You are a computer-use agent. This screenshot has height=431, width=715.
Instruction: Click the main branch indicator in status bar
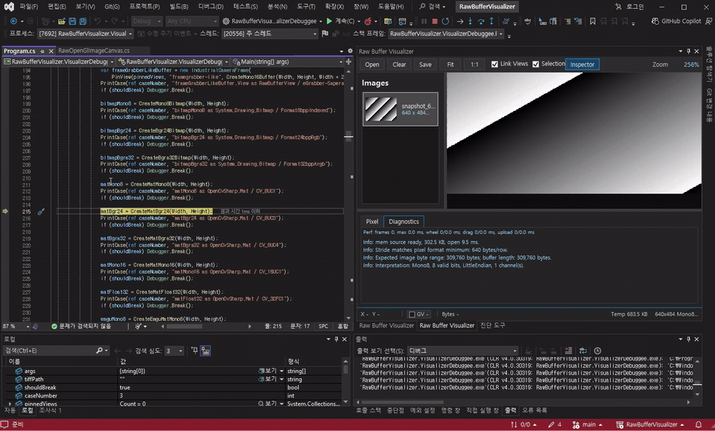588,424
